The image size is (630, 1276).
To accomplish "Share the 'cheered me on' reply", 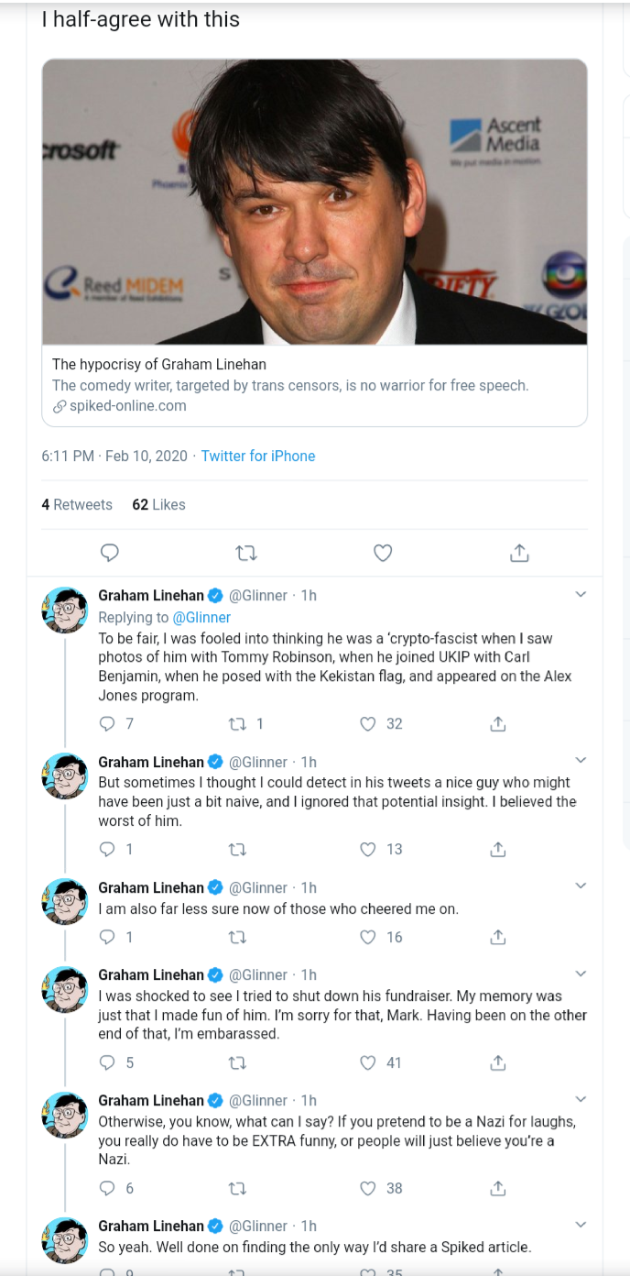I will (x=497, y=937).
